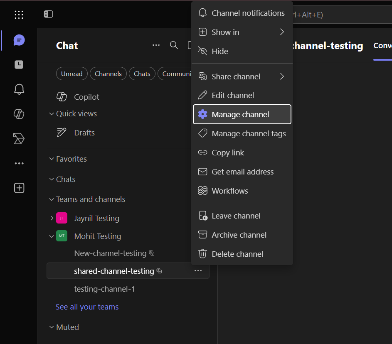
Task: Select the Communities filter chip
Action: [175, 74]
